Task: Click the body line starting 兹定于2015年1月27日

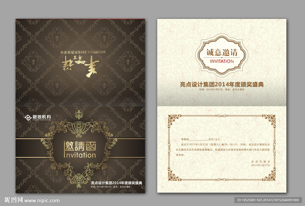Action: tap(225, 144)
